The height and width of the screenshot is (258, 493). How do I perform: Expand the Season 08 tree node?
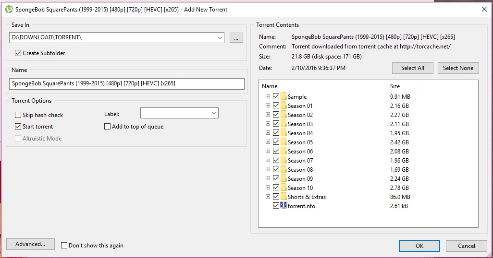[x=268, y=169]
